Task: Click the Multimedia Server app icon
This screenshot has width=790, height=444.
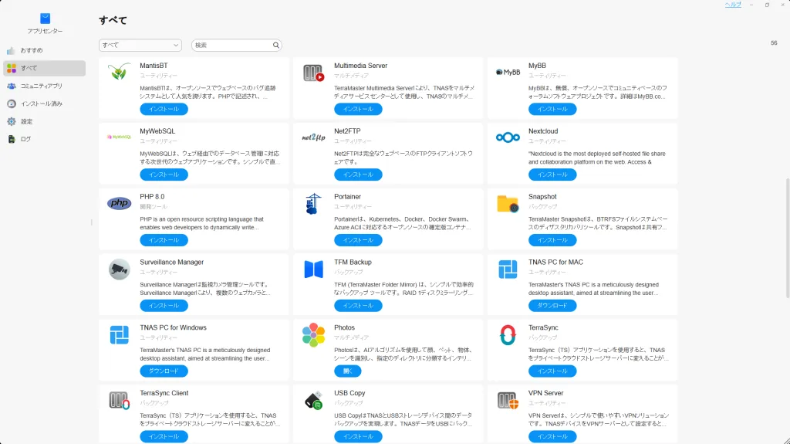Action: tap(313, 73)
